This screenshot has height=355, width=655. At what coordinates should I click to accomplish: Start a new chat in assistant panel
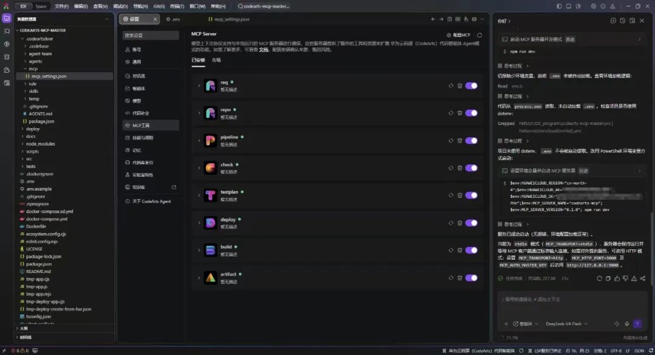tap(613, 21)
